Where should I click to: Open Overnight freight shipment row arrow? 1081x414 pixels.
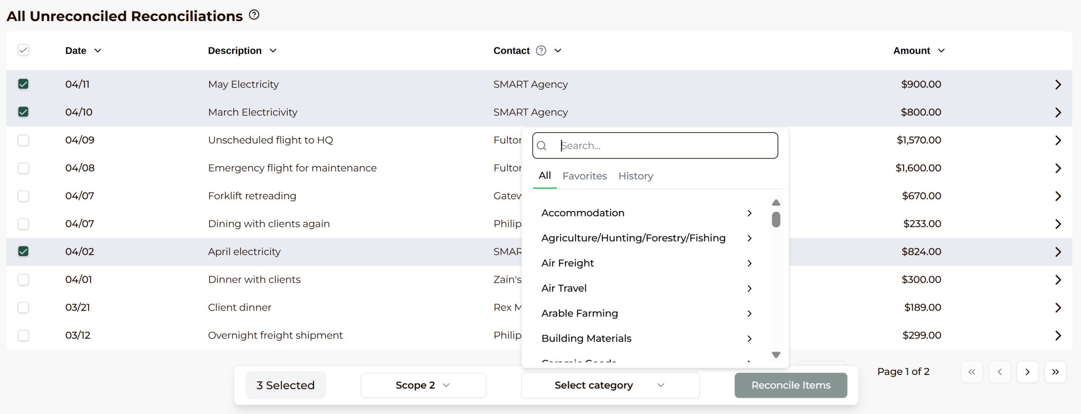point(1058,335)
